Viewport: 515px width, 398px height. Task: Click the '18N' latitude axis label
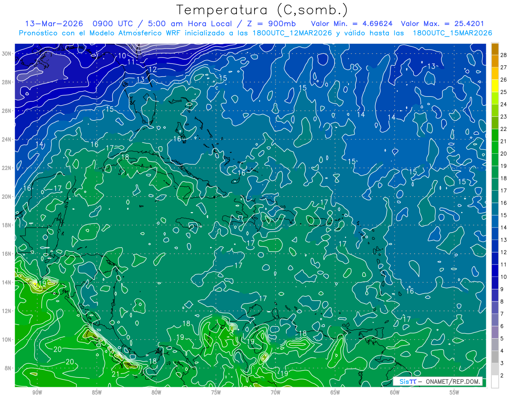point(7,225)
